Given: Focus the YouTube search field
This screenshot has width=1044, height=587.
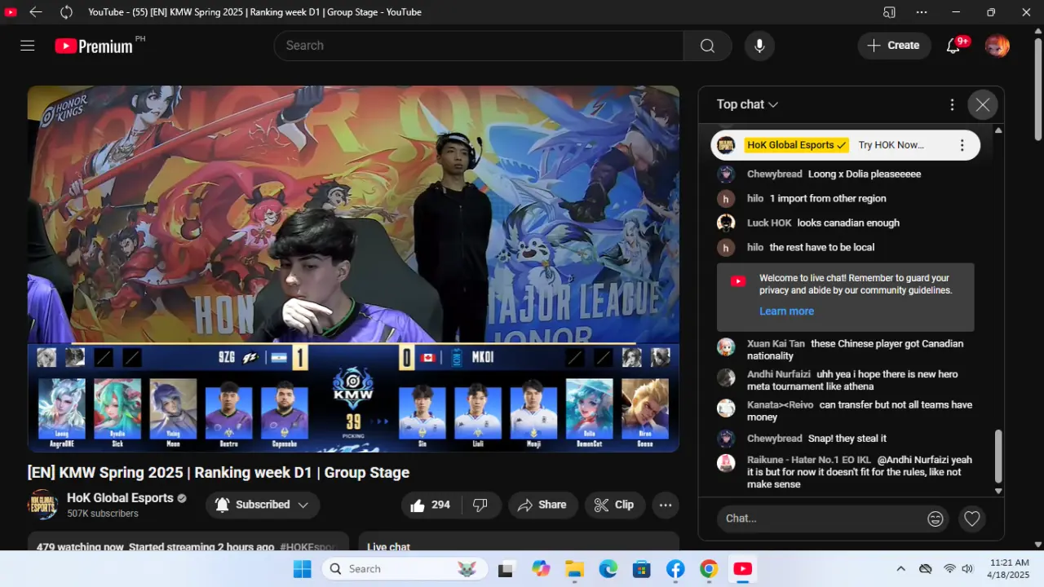Looking at the screenshot, I should coord(479,46).
